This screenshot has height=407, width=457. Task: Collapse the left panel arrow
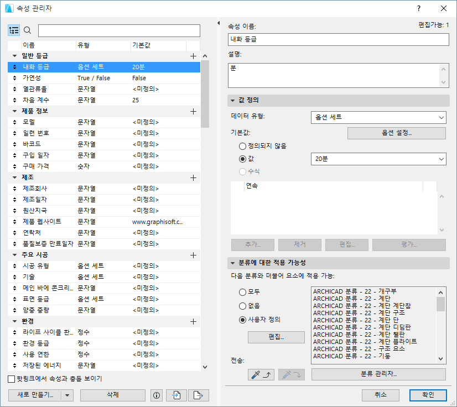point(219,23)
